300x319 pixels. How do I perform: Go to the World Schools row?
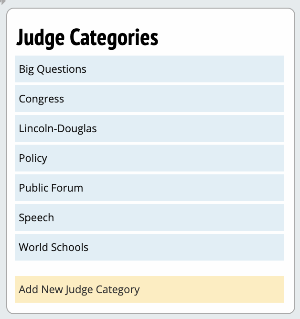point(149,247)
